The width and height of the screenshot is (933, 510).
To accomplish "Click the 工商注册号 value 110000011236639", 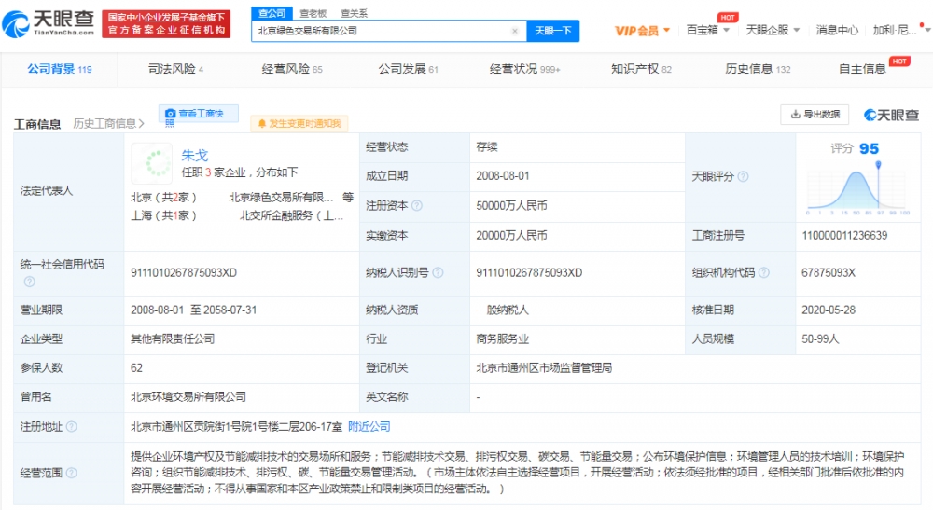I will click(x=844, y=235).
